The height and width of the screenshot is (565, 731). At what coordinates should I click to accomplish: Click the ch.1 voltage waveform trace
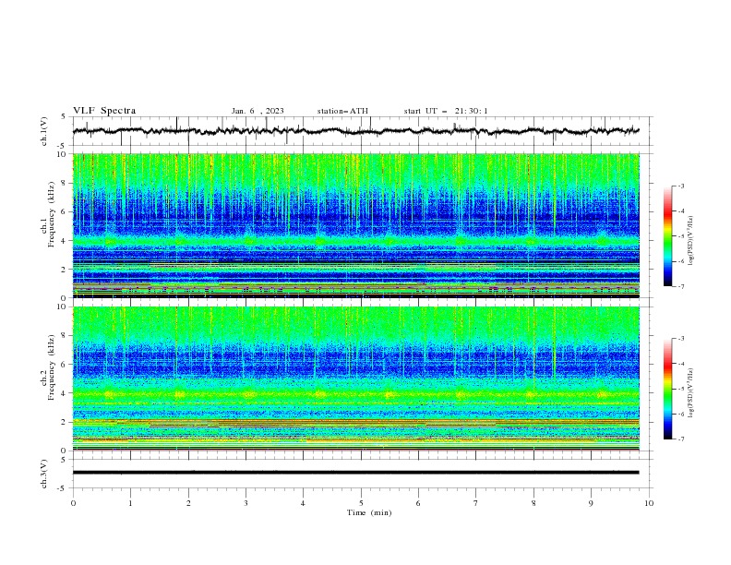pos(355,131)
